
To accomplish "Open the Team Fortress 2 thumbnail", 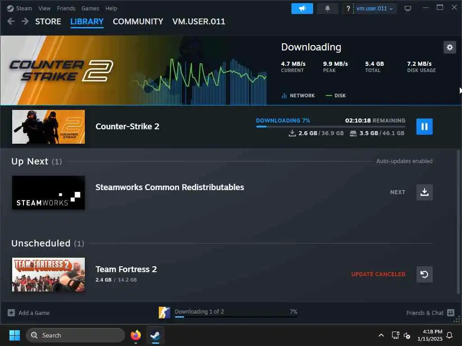I will [x=48, y=274].
